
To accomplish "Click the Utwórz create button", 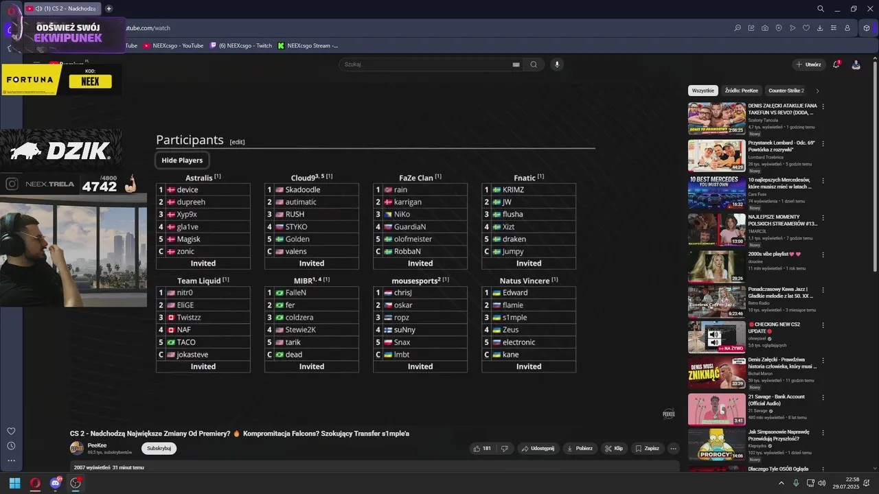I will pyautogui.click(x=809, y=64).
